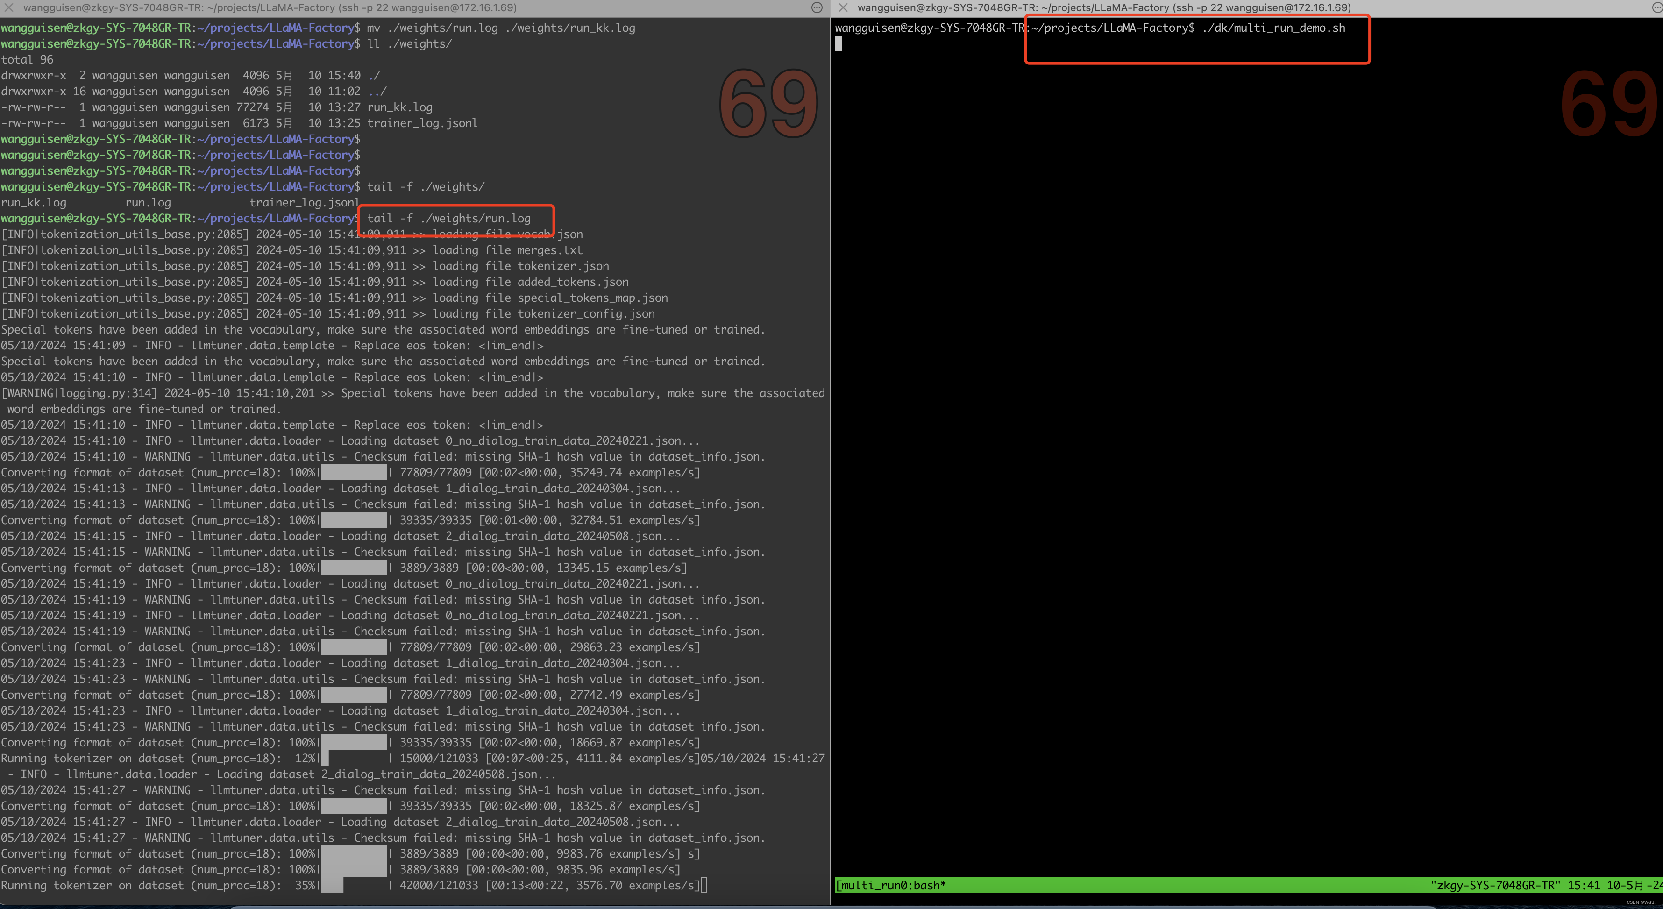Image resolution: width=1663 pixels, height=909 pixels.
Task: Open left pane's ellipsis options menu
Action: (817, 8)
